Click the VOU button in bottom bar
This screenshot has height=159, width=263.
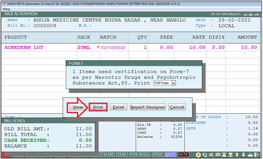tap(133, 155)
